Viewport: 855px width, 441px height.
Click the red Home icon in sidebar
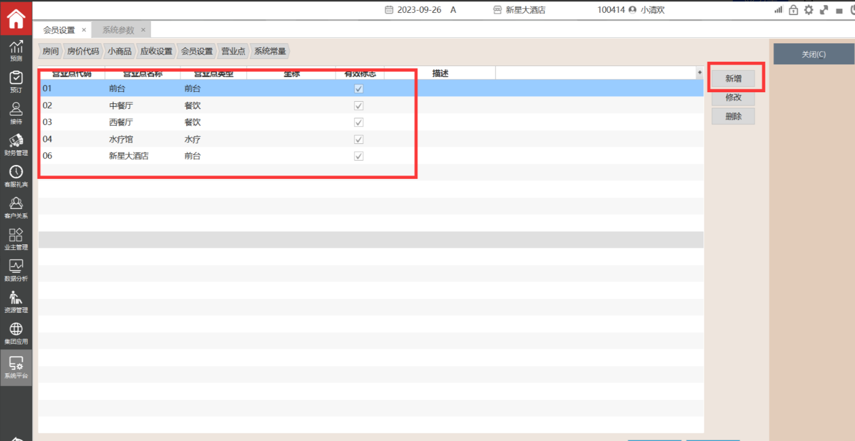point(16,18)
